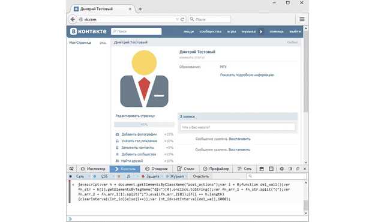Image resolution: width=384 pixels, height=222 pixels.
Task: Click Очистить to clear the console
Action: (201, 176)
